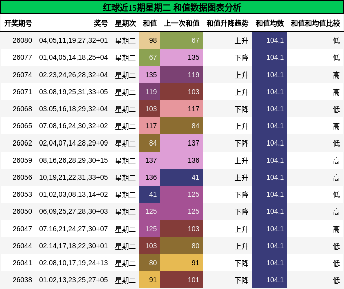Viewport: 344px width, 289px height.
Task: Select period number 26050
Action: [x=22, y=211]
